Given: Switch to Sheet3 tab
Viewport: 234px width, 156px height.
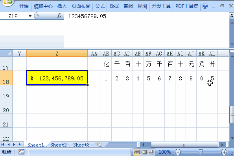Looking at the screenshot, I should point(81,145).
